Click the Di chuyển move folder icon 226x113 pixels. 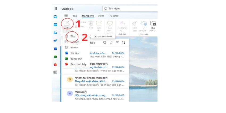click(144, 23)
